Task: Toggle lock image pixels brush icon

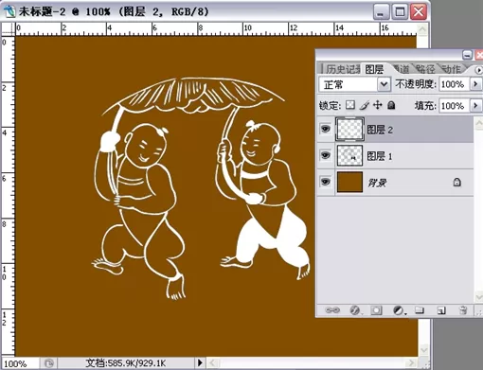Action: (365, 105)
